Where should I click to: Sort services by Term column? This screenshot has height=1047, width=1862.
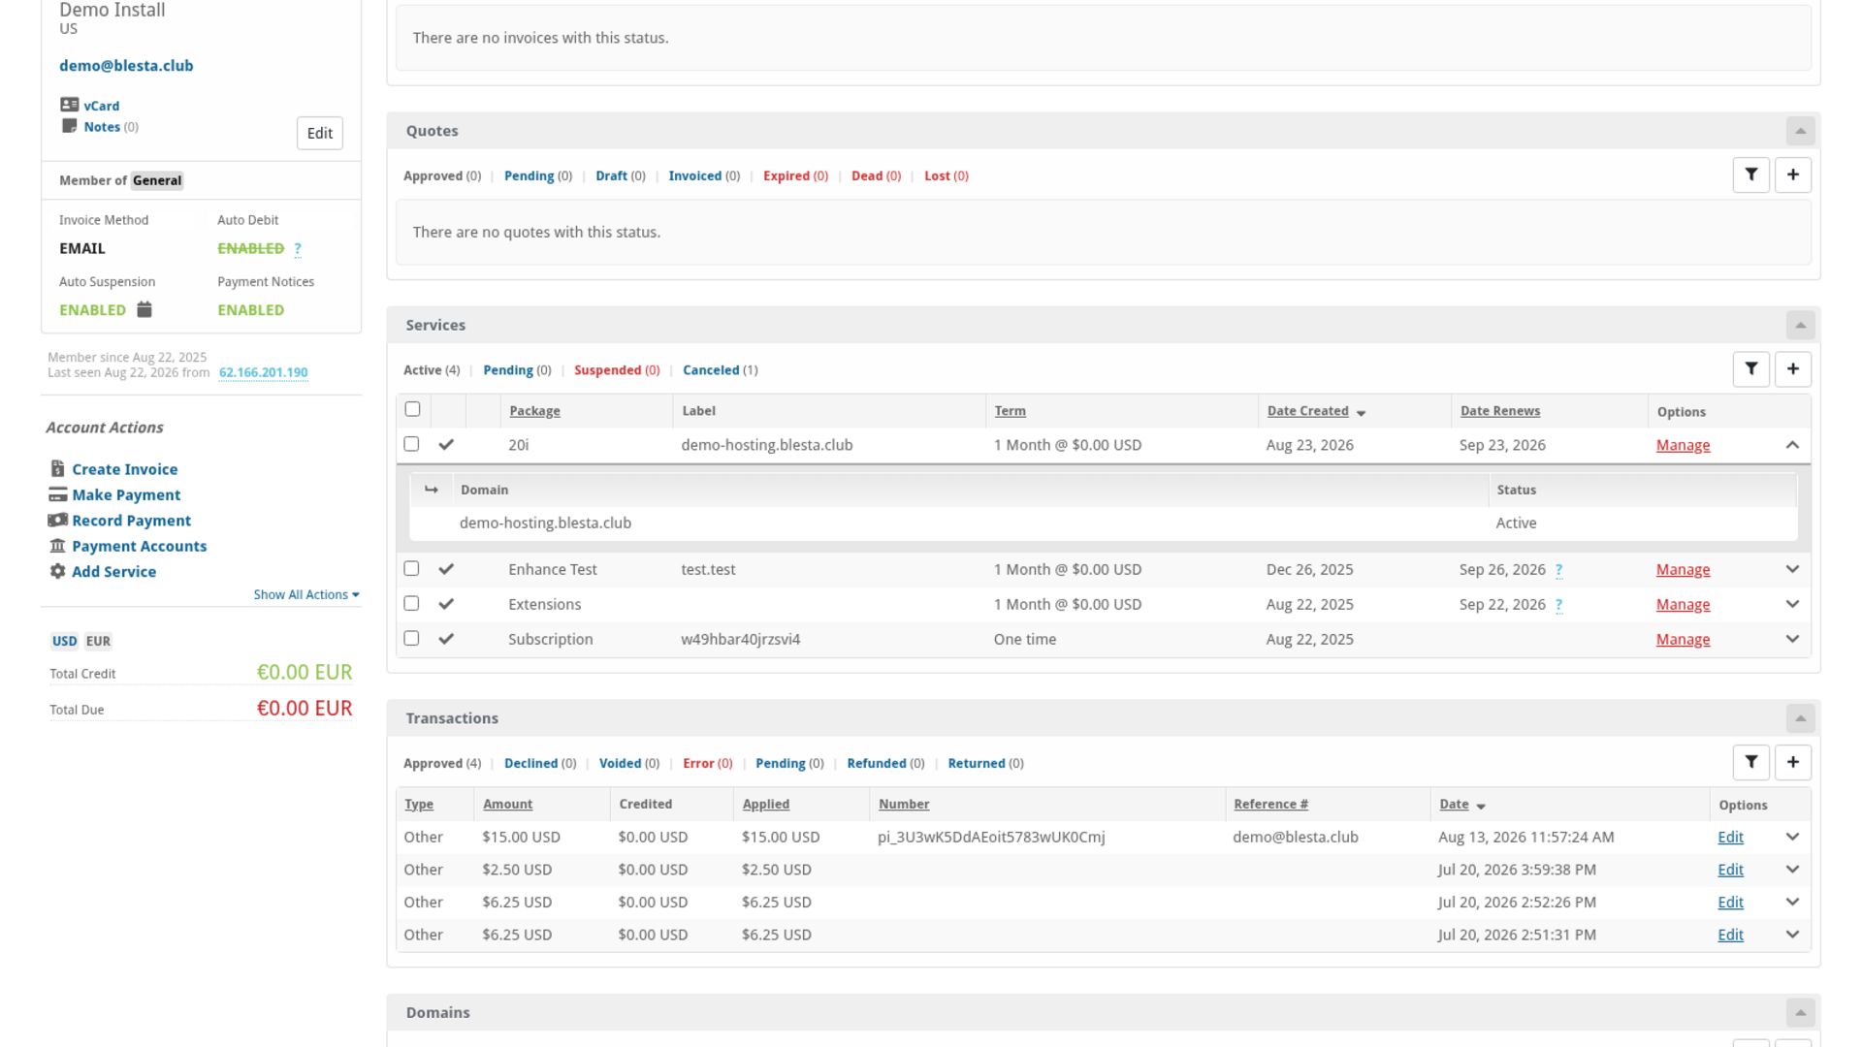pos(1010,411)
